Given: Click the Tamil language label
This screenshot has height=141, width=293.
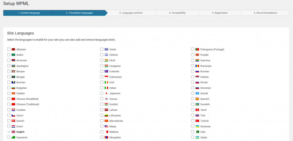Looking at the screenshot, I should 203,110.
